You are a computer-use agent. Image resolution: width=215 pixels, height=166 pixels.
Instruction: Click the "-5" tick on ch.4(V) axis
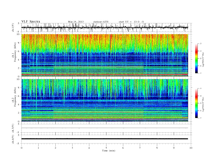click(18, 143)
